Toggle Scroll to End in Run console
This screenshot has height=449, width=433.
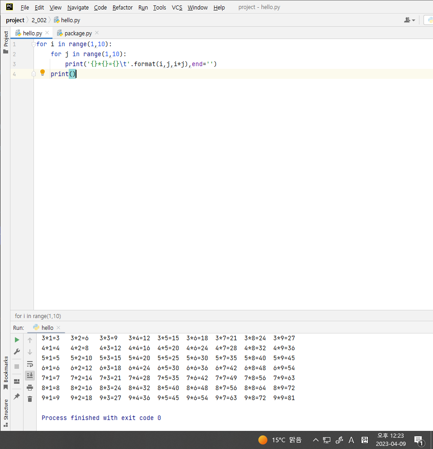(x=30, y=376)
